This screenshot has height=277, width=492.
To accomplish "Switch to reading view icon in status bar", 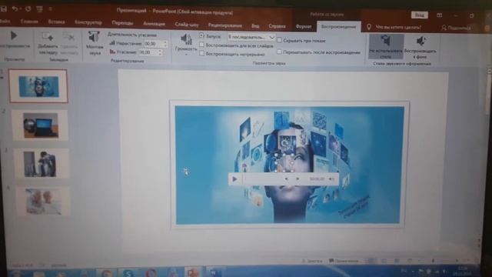I will click(x=397, y=261).
